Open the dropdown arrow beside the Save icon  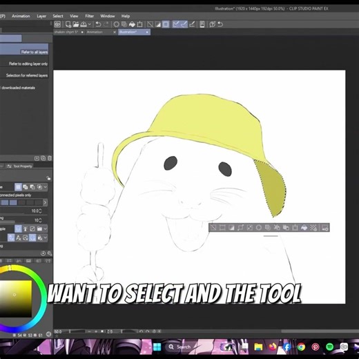pyautogui.click(x=90, y=24)
